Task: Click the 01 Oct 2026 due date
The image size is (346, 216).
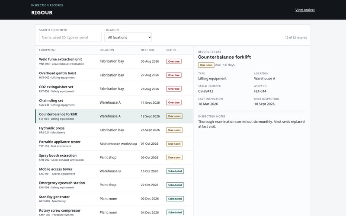Action: (x=149, y=144)
